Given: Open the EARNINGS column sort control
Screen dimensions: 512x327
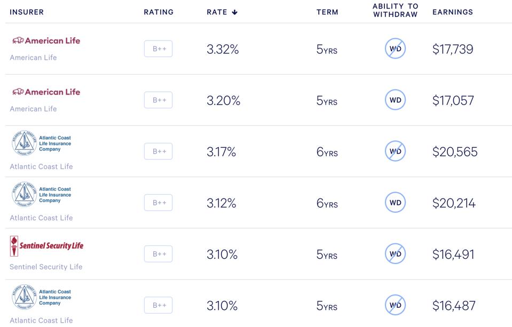Looking at the screenshot, I should pyautogui.click(x=452, y=12).
